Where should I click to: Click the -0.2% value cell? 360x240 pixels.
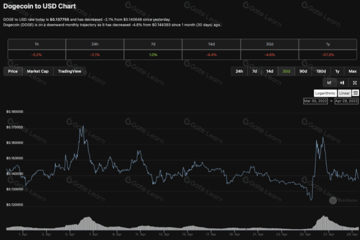pyautogui.click(x=37, y=55)
